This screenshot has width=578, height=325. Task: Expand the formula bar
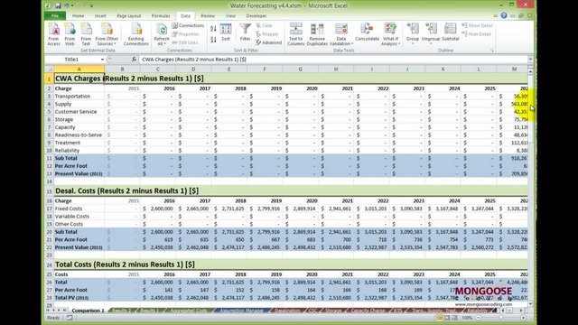[530, 60]
